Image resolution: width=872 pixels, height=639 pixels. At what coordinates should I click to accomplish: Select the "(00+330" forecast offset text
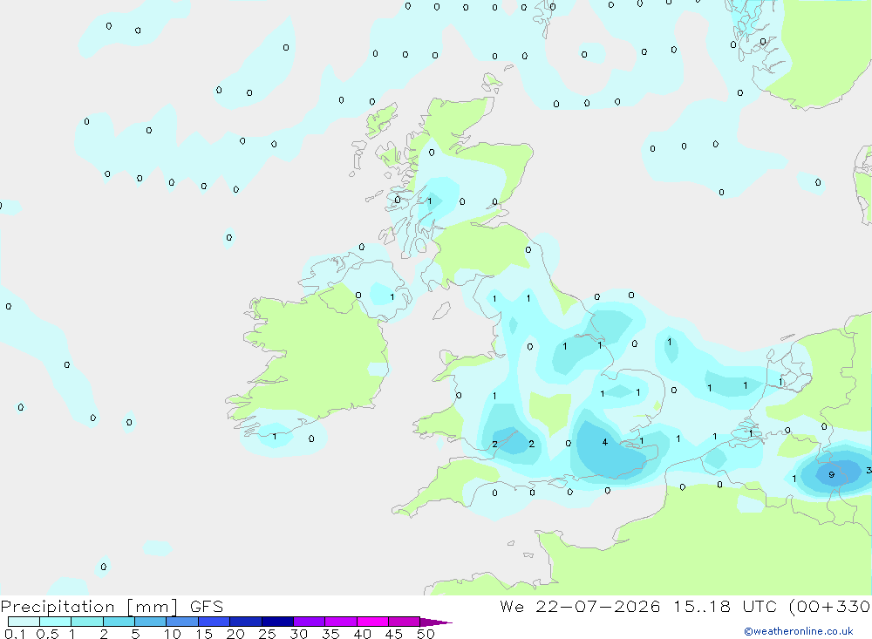[830, 606]
